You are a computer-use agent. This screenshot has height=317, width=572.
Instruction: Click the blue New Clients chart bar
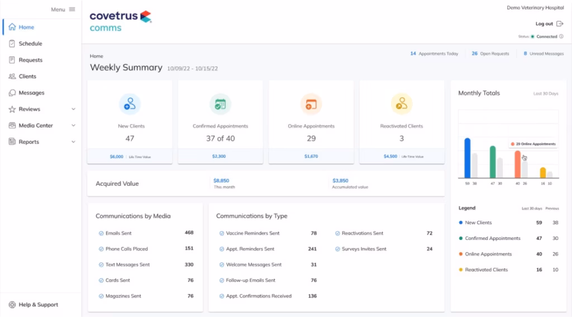coord(468,158)
